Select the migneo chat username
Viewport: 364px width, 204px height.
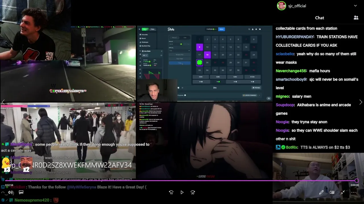(283, 96)
